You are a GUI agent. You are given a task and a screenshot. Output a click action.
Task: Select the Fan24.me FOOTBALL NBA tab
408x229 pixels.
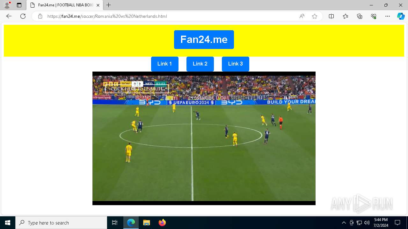coord(65,5)
